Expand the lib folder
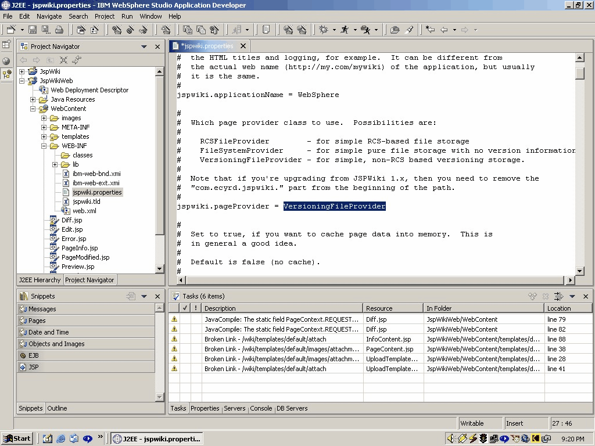 pyautogui.click(x=55, y=164)
